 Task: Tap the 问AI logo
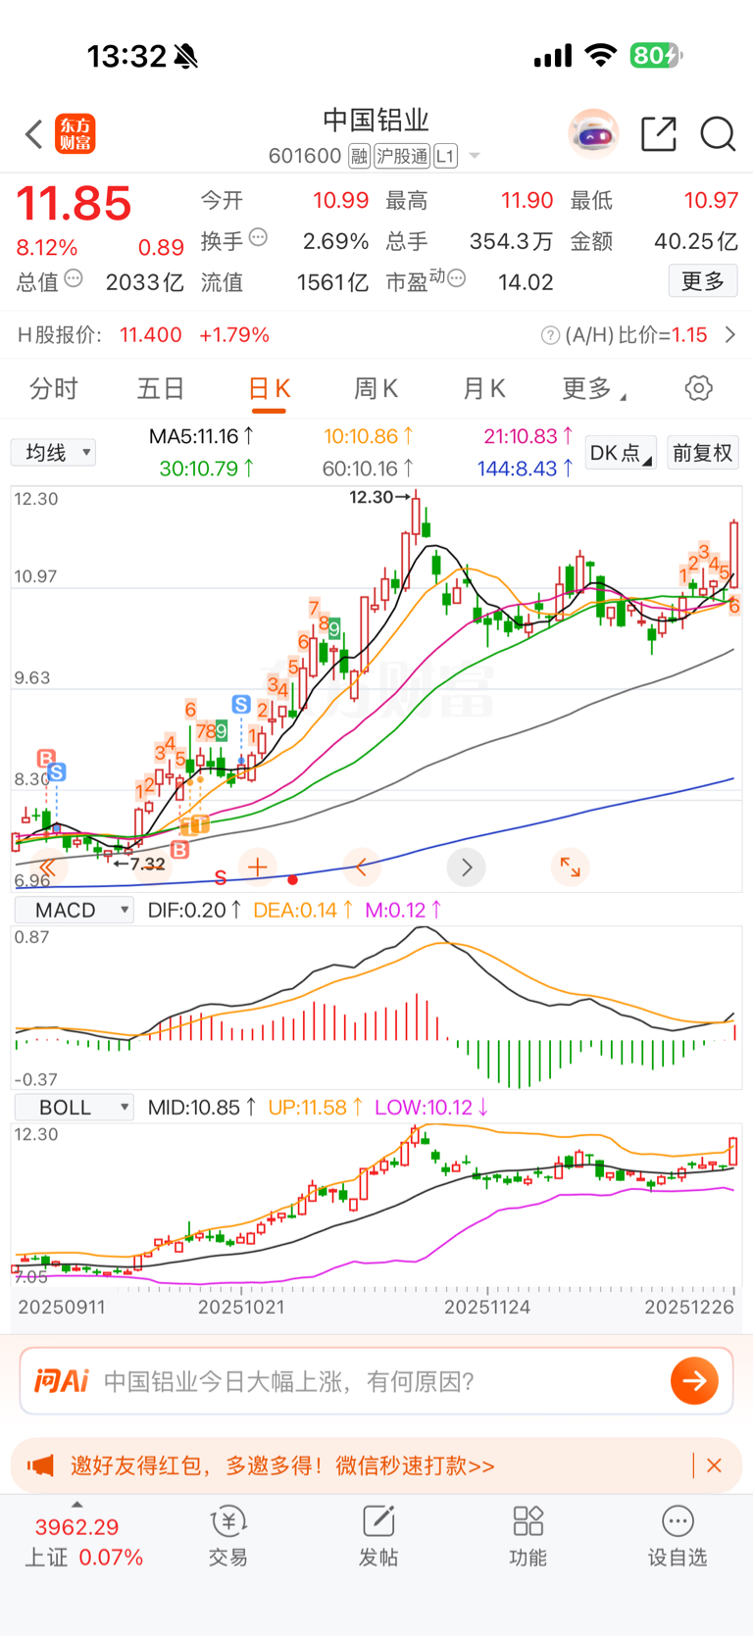[62, 1381]
